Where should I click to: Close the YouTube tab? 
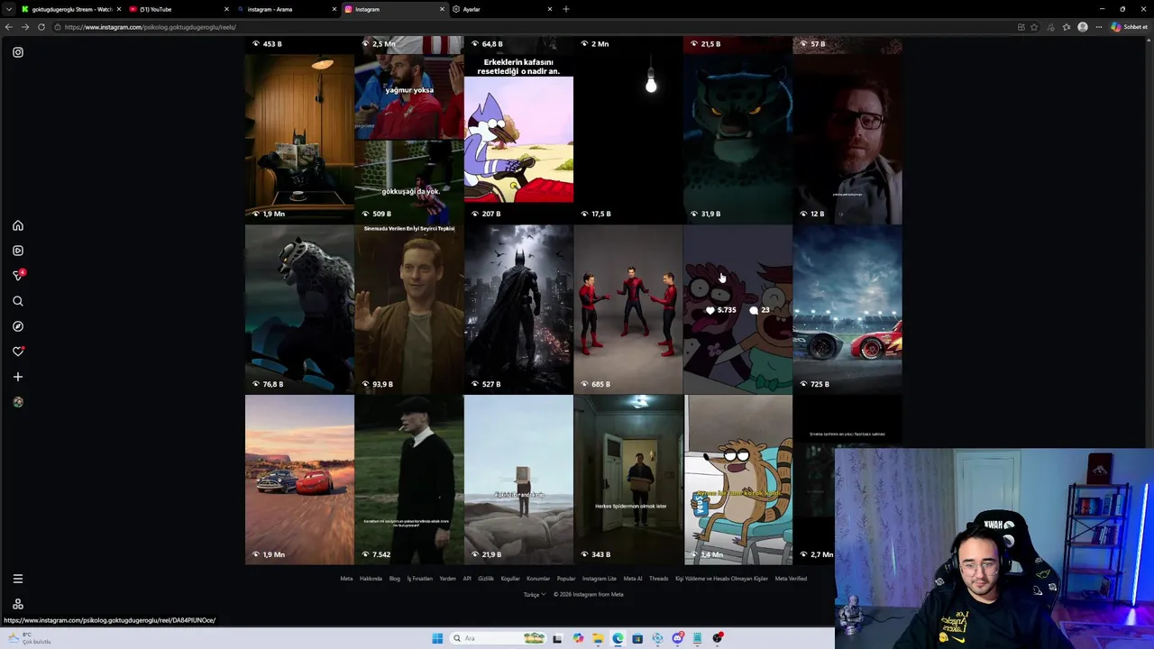226,9
